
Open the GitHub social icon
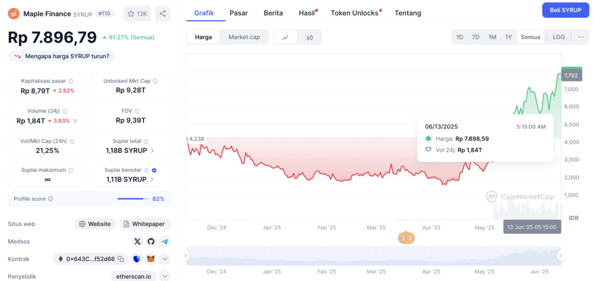coord(150,241)
